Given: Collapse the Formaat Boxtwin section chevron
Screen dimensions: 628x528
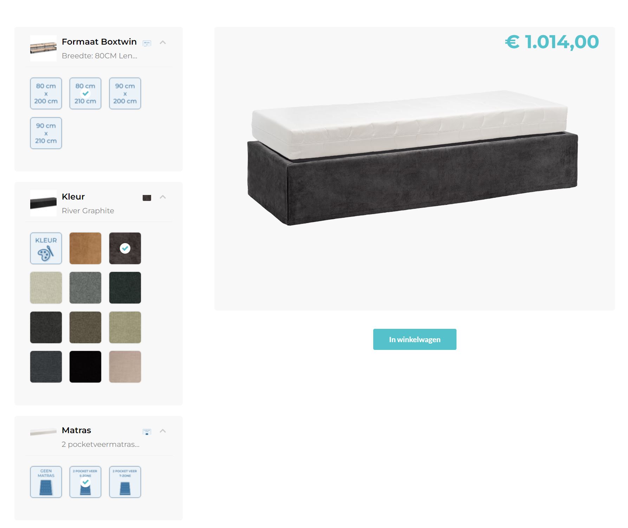Looking at the screenshot, I should [x=163, y=42].
